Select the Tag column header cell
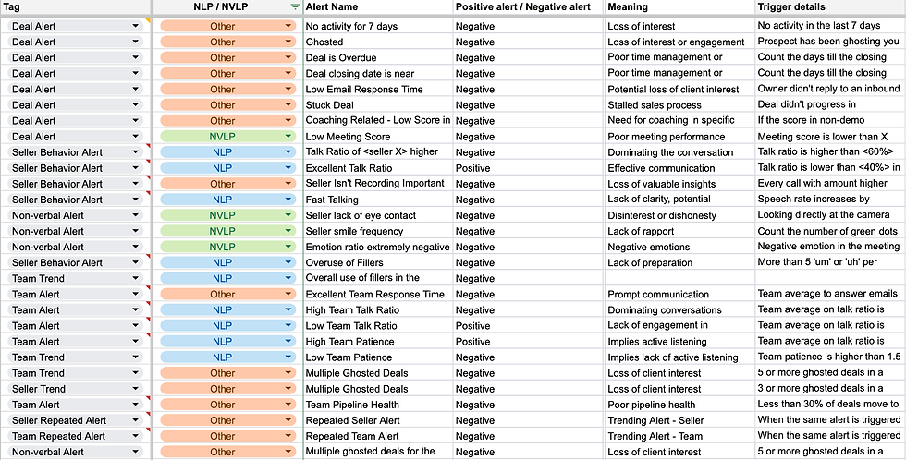Screen dimensions: 906x460 pyautogui.click(x=74, y=7)
